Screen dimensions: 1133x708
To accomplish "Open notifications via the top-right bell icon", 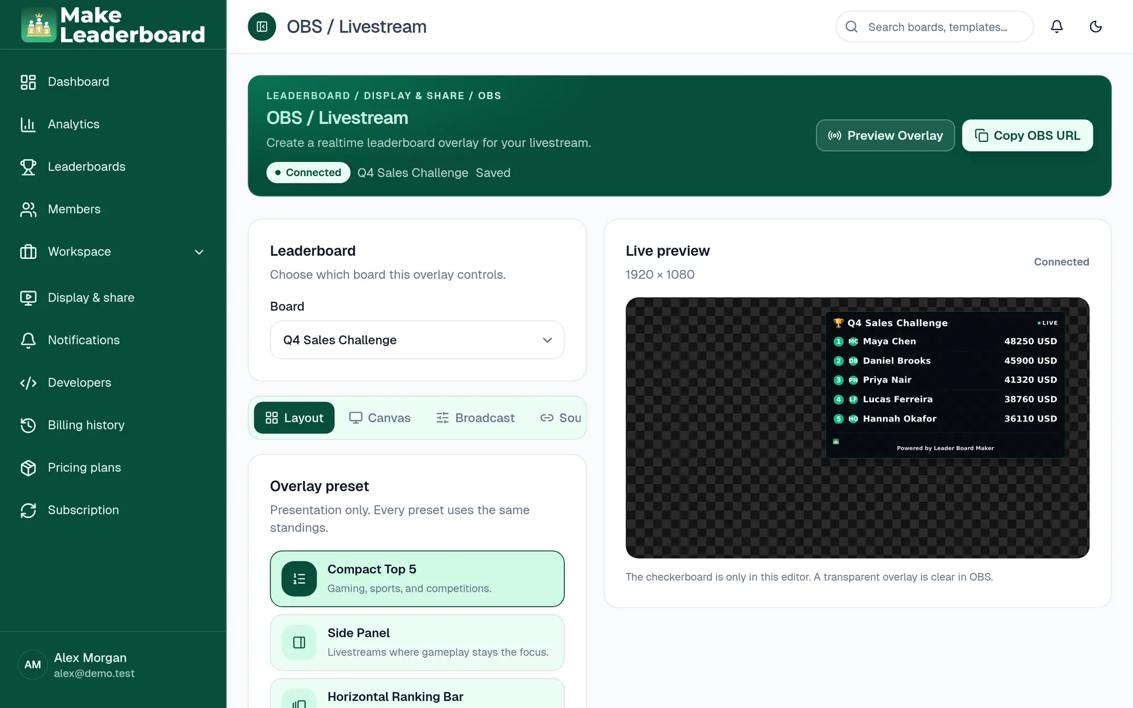I will tap(1057, 27).
